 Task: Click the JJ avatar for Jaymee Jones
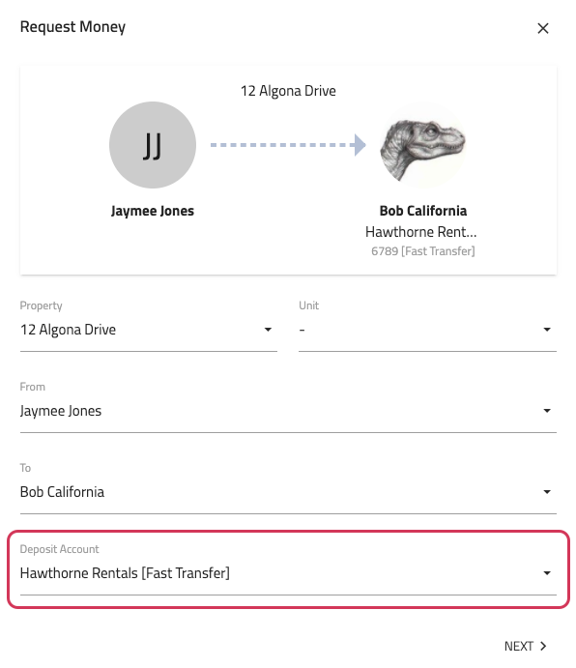click(x=153, y=145)
